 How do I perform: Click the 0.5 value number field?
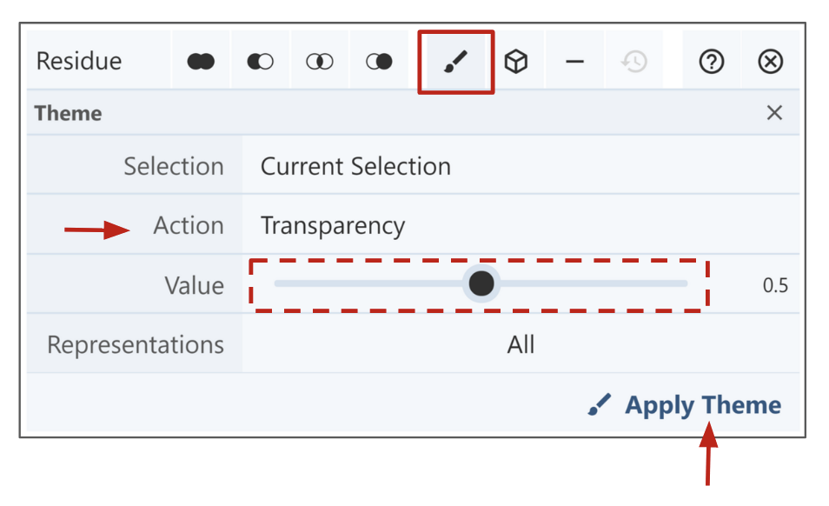click(774, 285)
